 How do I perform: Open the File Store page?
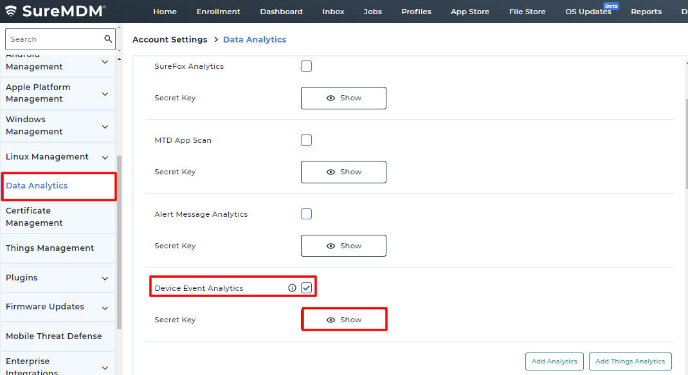click(527, 12)
